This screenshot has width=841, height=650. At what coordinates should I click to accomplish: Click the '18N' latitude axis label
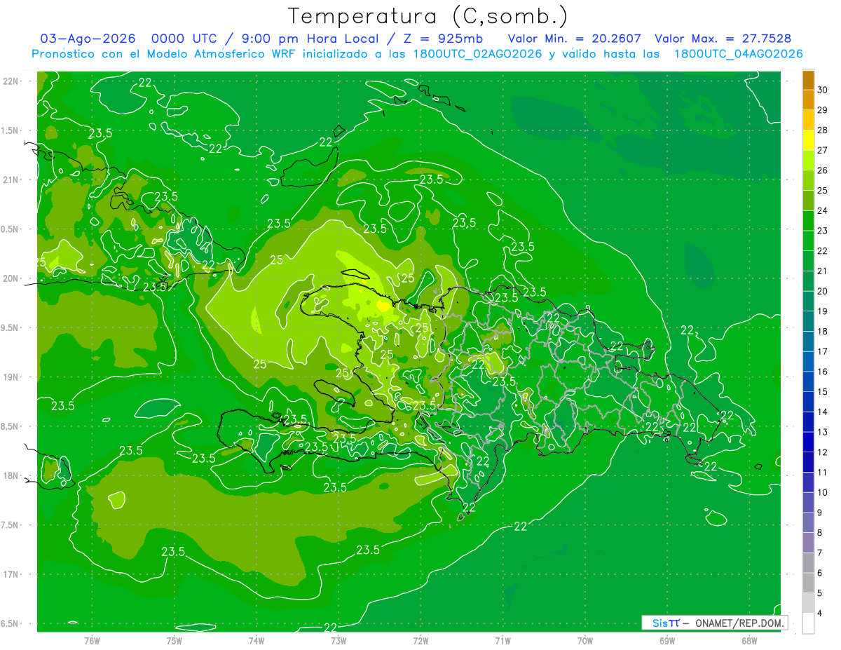tap(11, 475)
